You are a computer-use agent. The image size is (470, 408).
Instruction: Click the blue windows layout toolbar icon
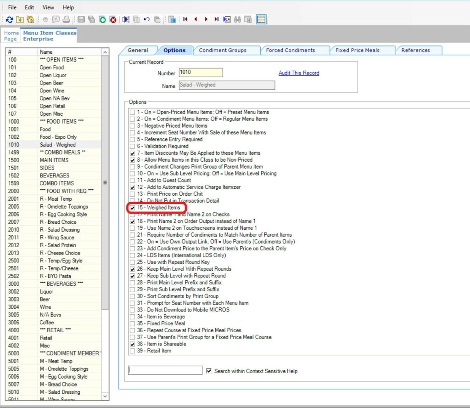(172, 20)
